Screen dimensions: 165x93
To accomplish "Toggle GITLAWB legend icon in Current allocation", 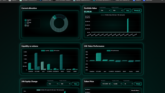I will tap(26, 23).
